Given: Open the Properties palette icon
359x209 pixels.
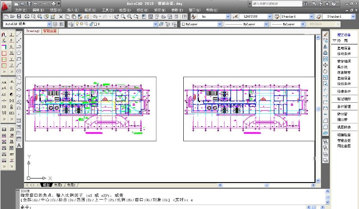Looking at the screenshot, I should (144, 17).
